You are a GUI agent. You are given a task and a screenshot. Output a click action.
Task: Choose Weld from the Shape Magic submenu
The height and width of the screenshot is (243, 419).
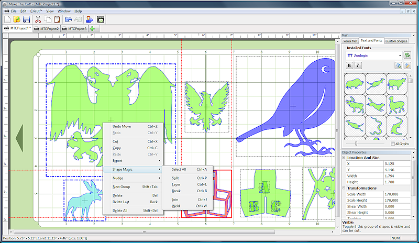(x=175, y=206)
